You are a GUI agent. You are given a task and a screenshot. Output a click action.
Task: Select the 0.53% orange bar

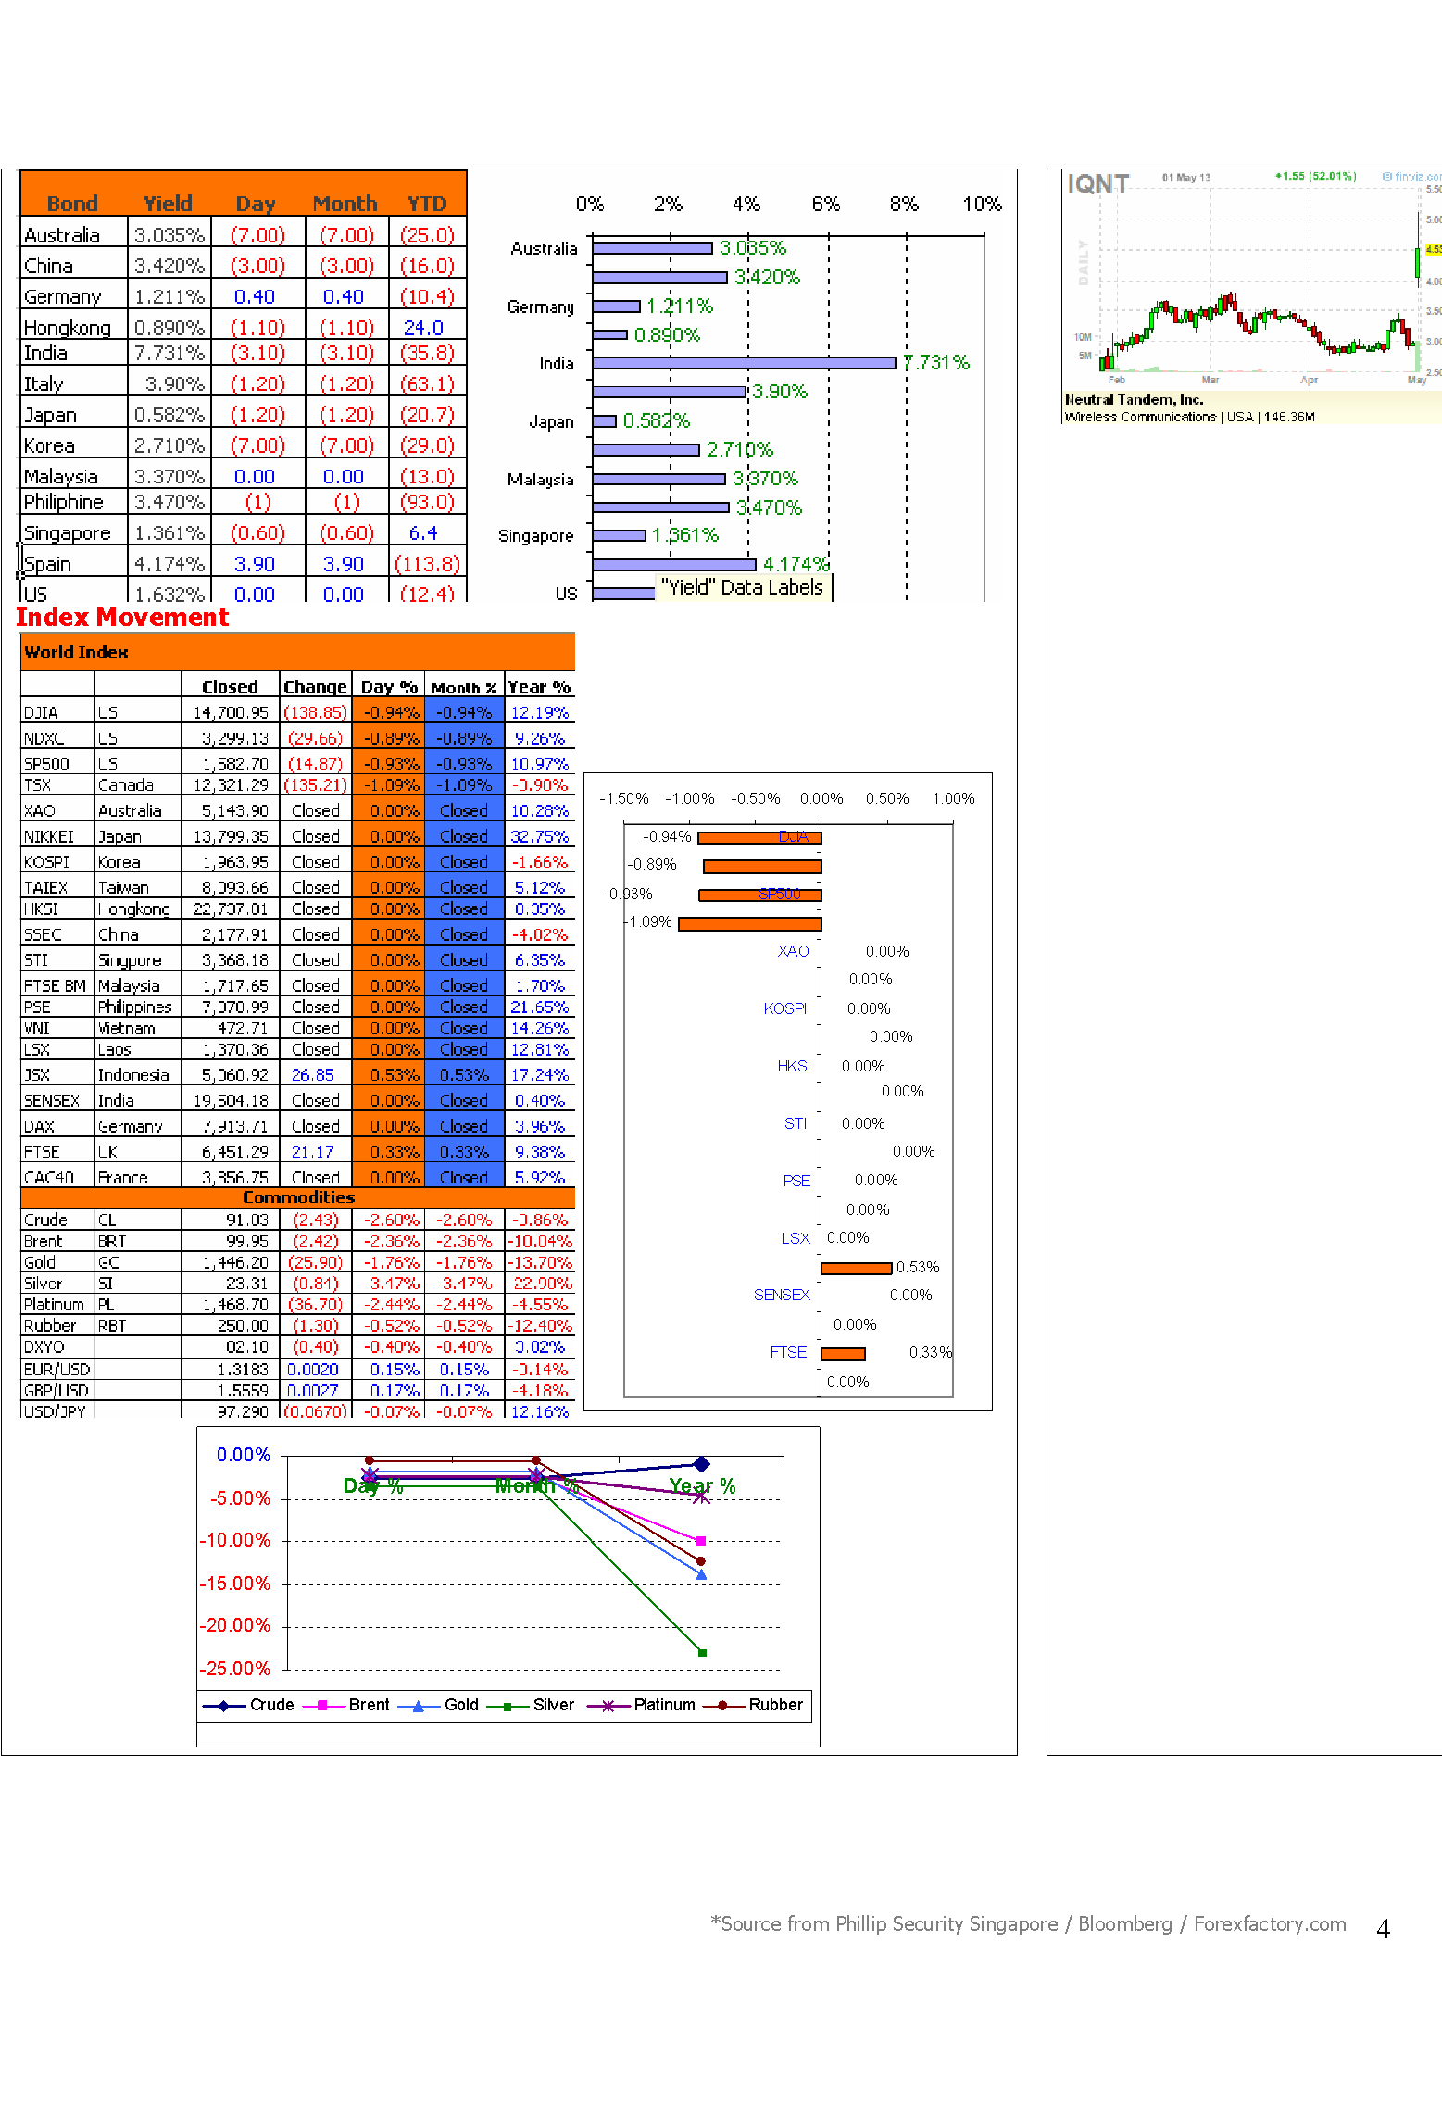click(x=856, y=1269)
